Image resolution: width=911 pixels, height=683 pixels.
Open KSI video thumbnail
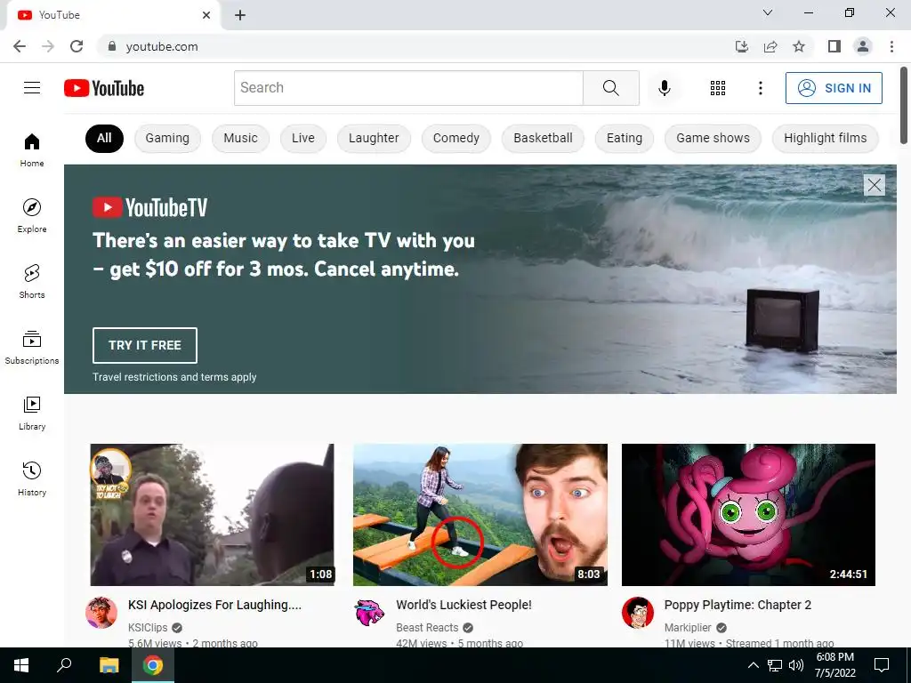click(212, 515)
